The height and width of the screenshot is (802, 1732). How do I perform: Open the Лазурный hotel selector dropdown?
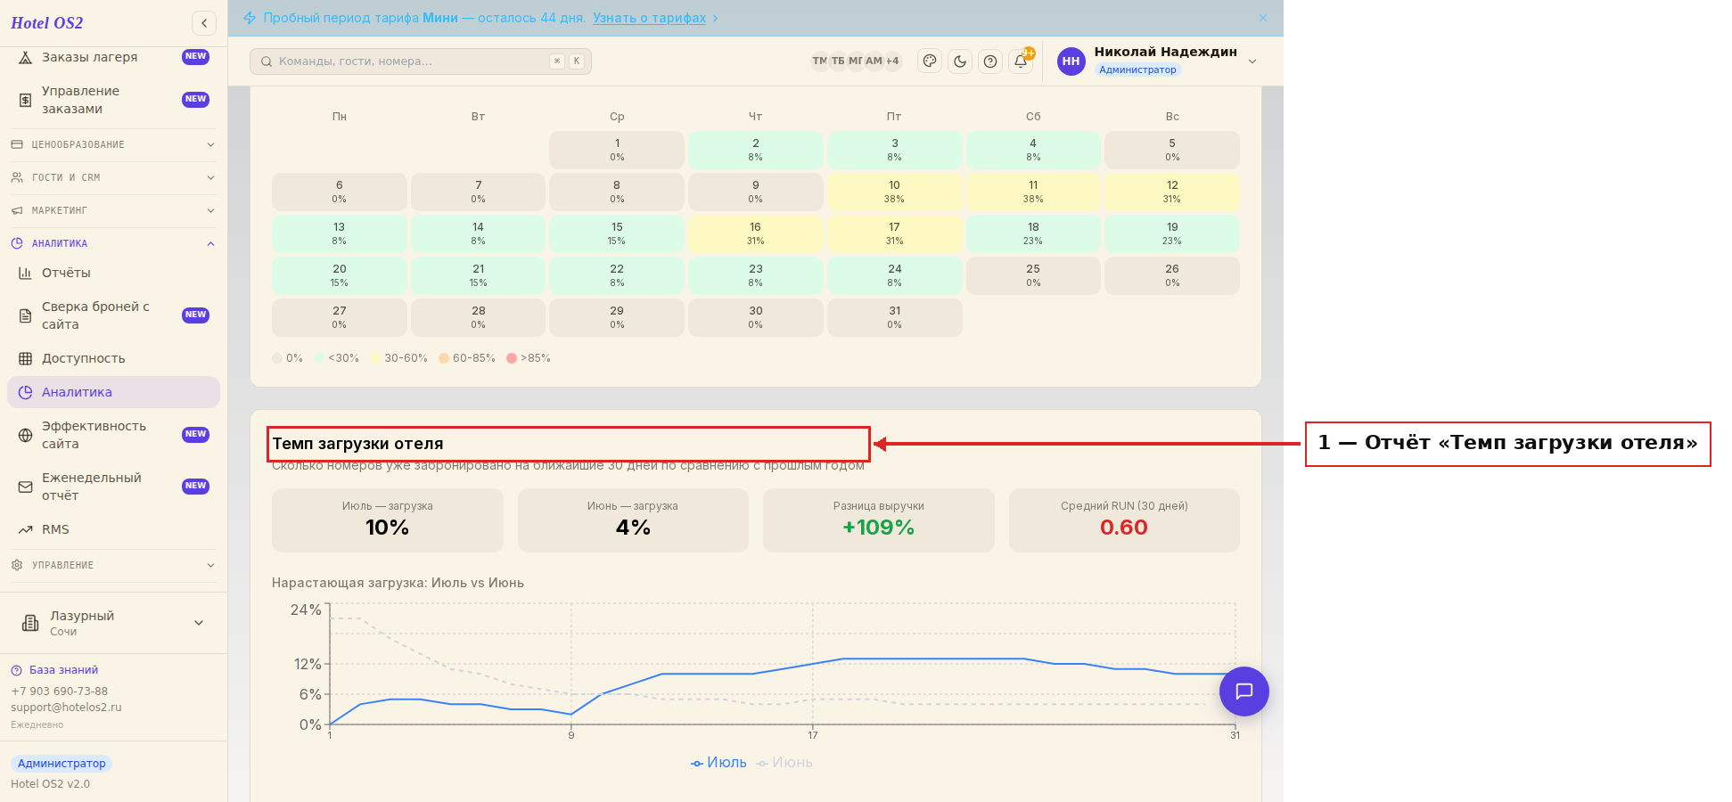pyautogui.click(x=113, y=623)
